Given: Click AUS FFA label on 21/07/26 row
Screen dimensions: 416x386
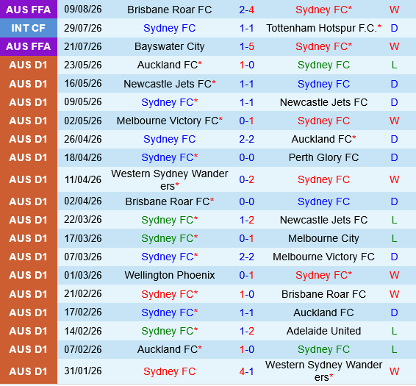Looking at the screenshot, I should pyautogui.click(x=29, y=46).
